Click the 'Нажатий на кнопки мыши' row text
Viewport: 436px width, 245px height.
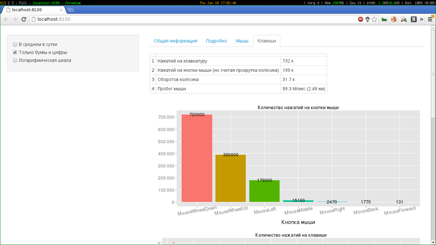click(219, 70)
